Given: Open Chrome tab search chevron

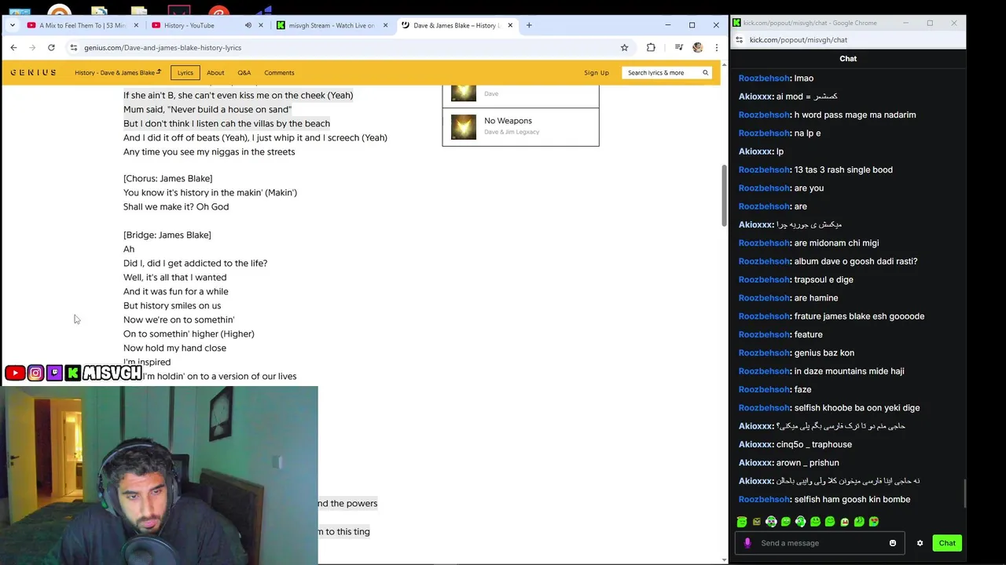Looking at the screenshot, I should (x=13, y=25).
